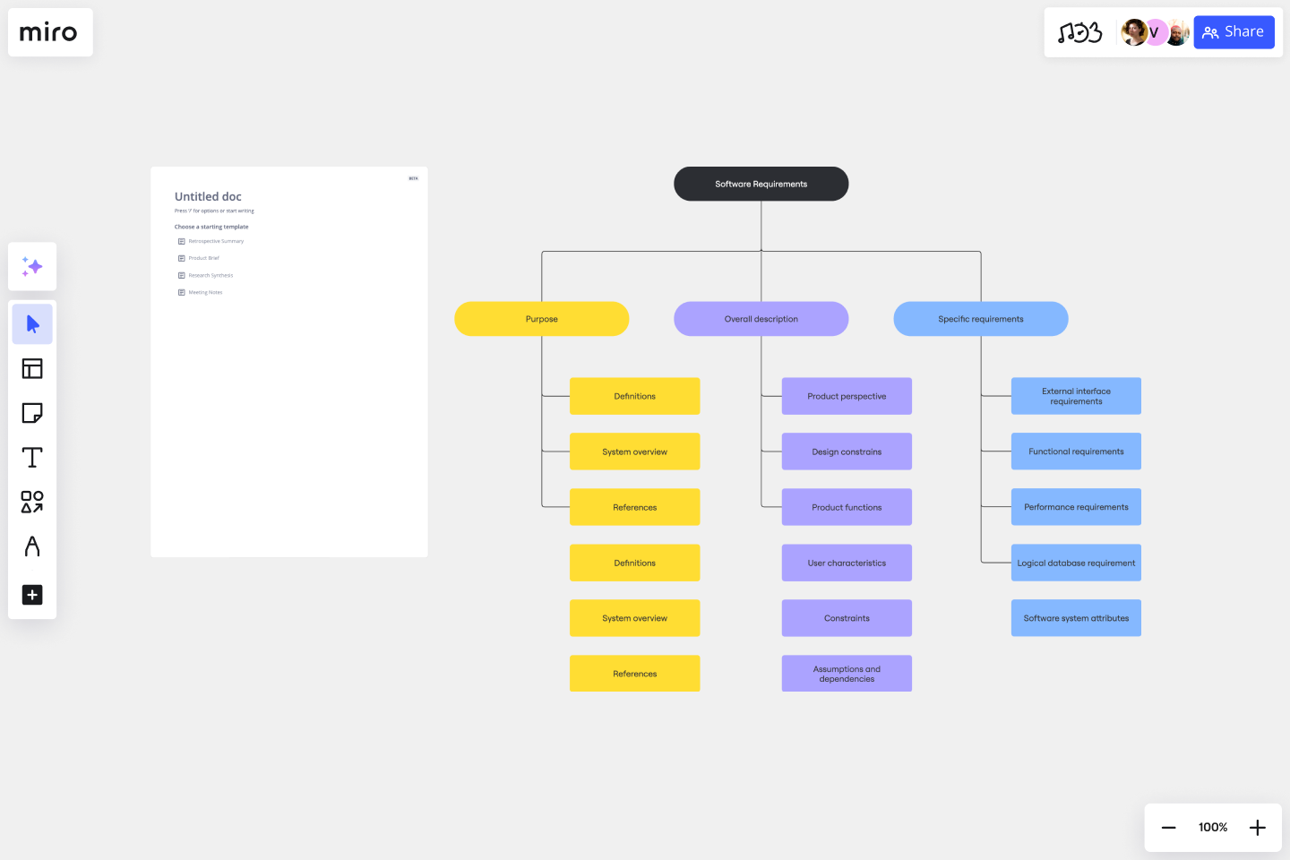Select the Pen drawing tool
Screen dimensions: 1290x860
31,546
